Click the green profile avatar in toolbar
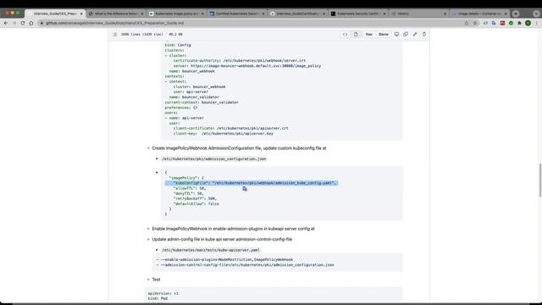Screen dimensions: 542x305 [528, 23]
